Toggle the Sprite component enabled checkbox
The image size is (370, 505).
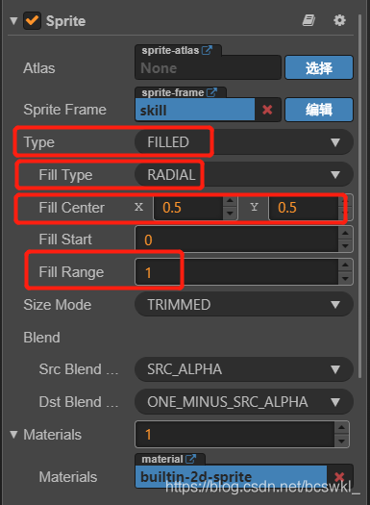[32, 20]
